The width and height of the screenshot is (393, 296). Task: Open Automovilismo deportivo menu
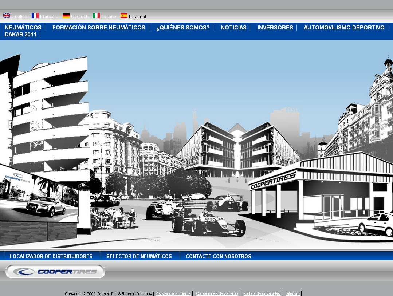click(344, 28)
